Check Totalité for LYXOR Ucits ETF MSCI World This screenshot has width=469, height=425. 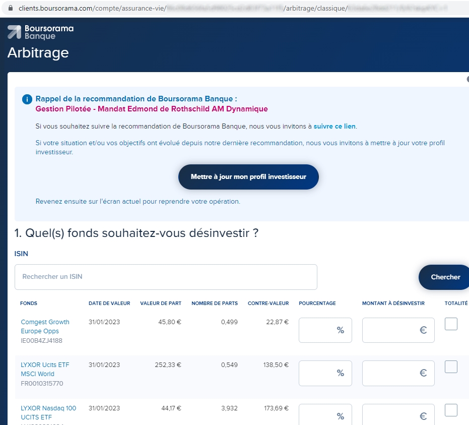click(x=451, y=367)
